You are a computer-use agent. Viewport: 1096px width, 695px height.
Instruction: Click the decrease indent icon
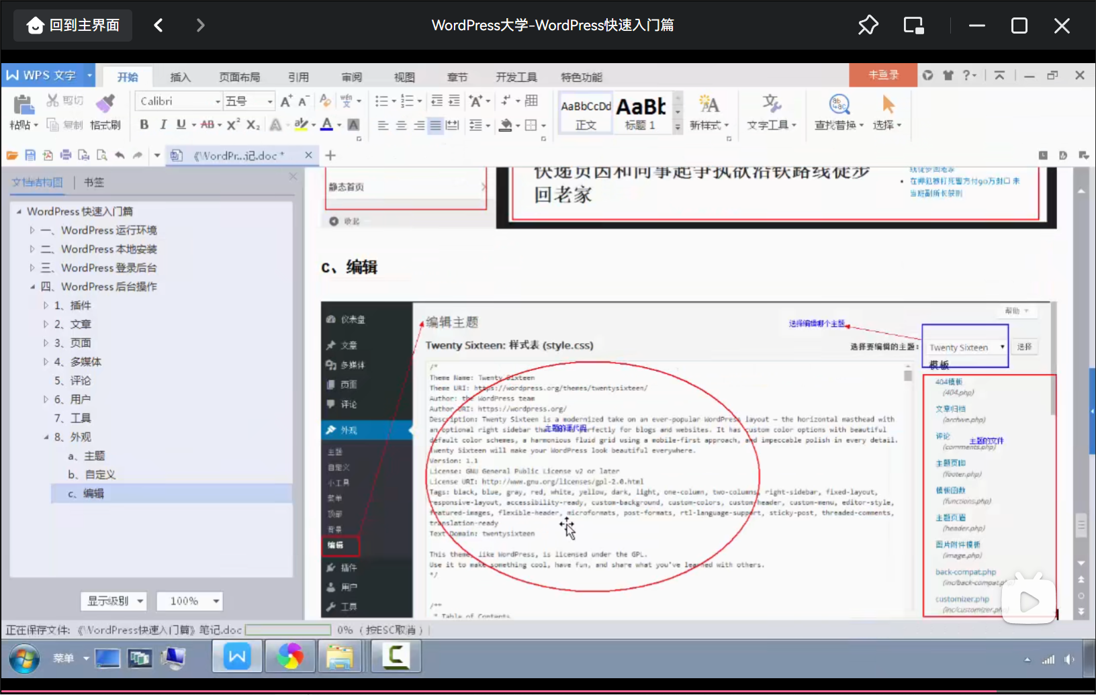437,101
